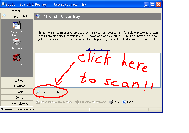Select the Immunize label in sidebar
Viewport: 189px width, 133px height.
click(x=17, y=64)
